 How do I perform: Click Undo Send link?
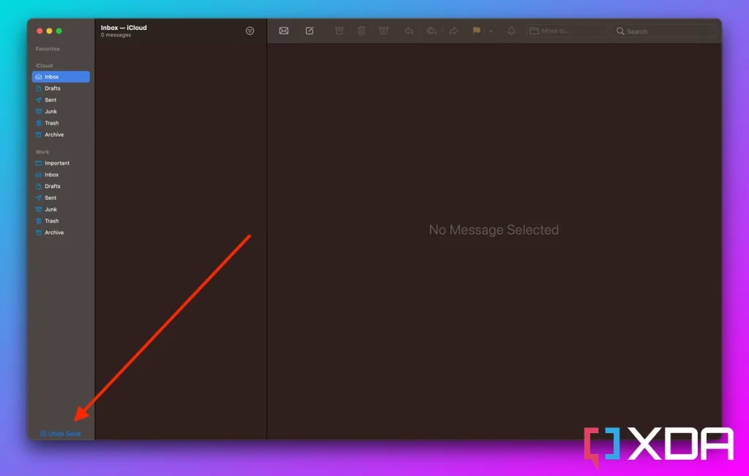tap(60, 434)
